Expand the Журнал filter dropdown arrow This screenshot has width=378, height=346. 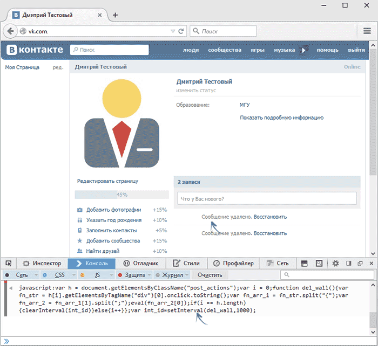tap(187, 275)
